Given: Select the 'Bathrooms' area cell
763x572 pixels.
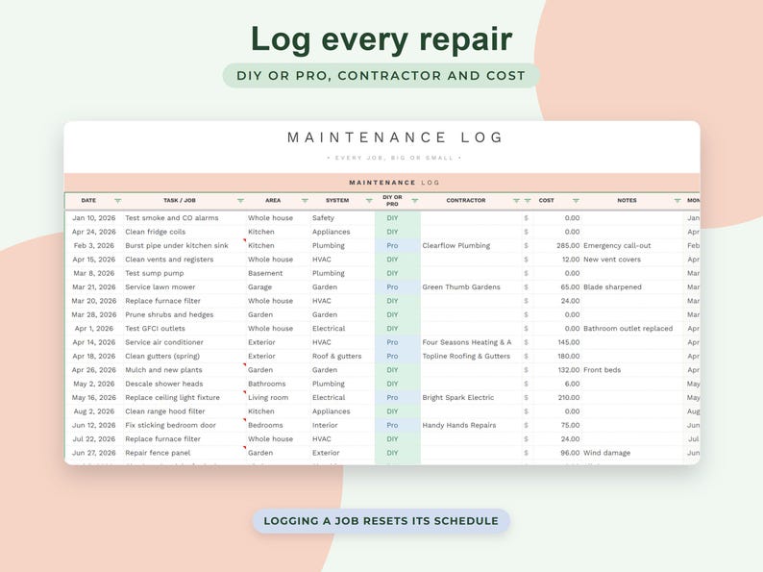Looking at the screenshot, I should [278, 384].
